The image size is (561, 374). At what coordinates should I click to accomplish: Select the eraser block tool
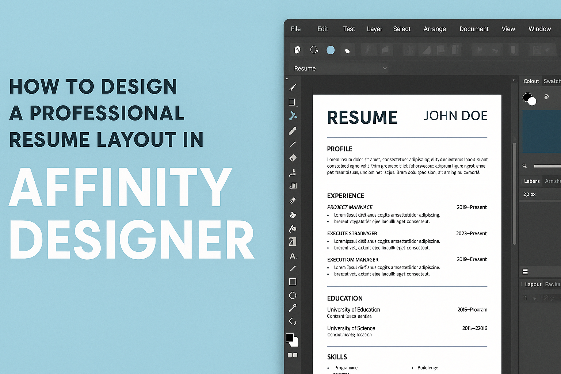coord(293,158)
